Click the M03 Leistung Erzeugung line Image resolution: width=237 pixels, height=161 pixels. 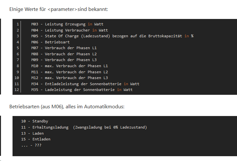pyautogui.click(x=67, y=24)
